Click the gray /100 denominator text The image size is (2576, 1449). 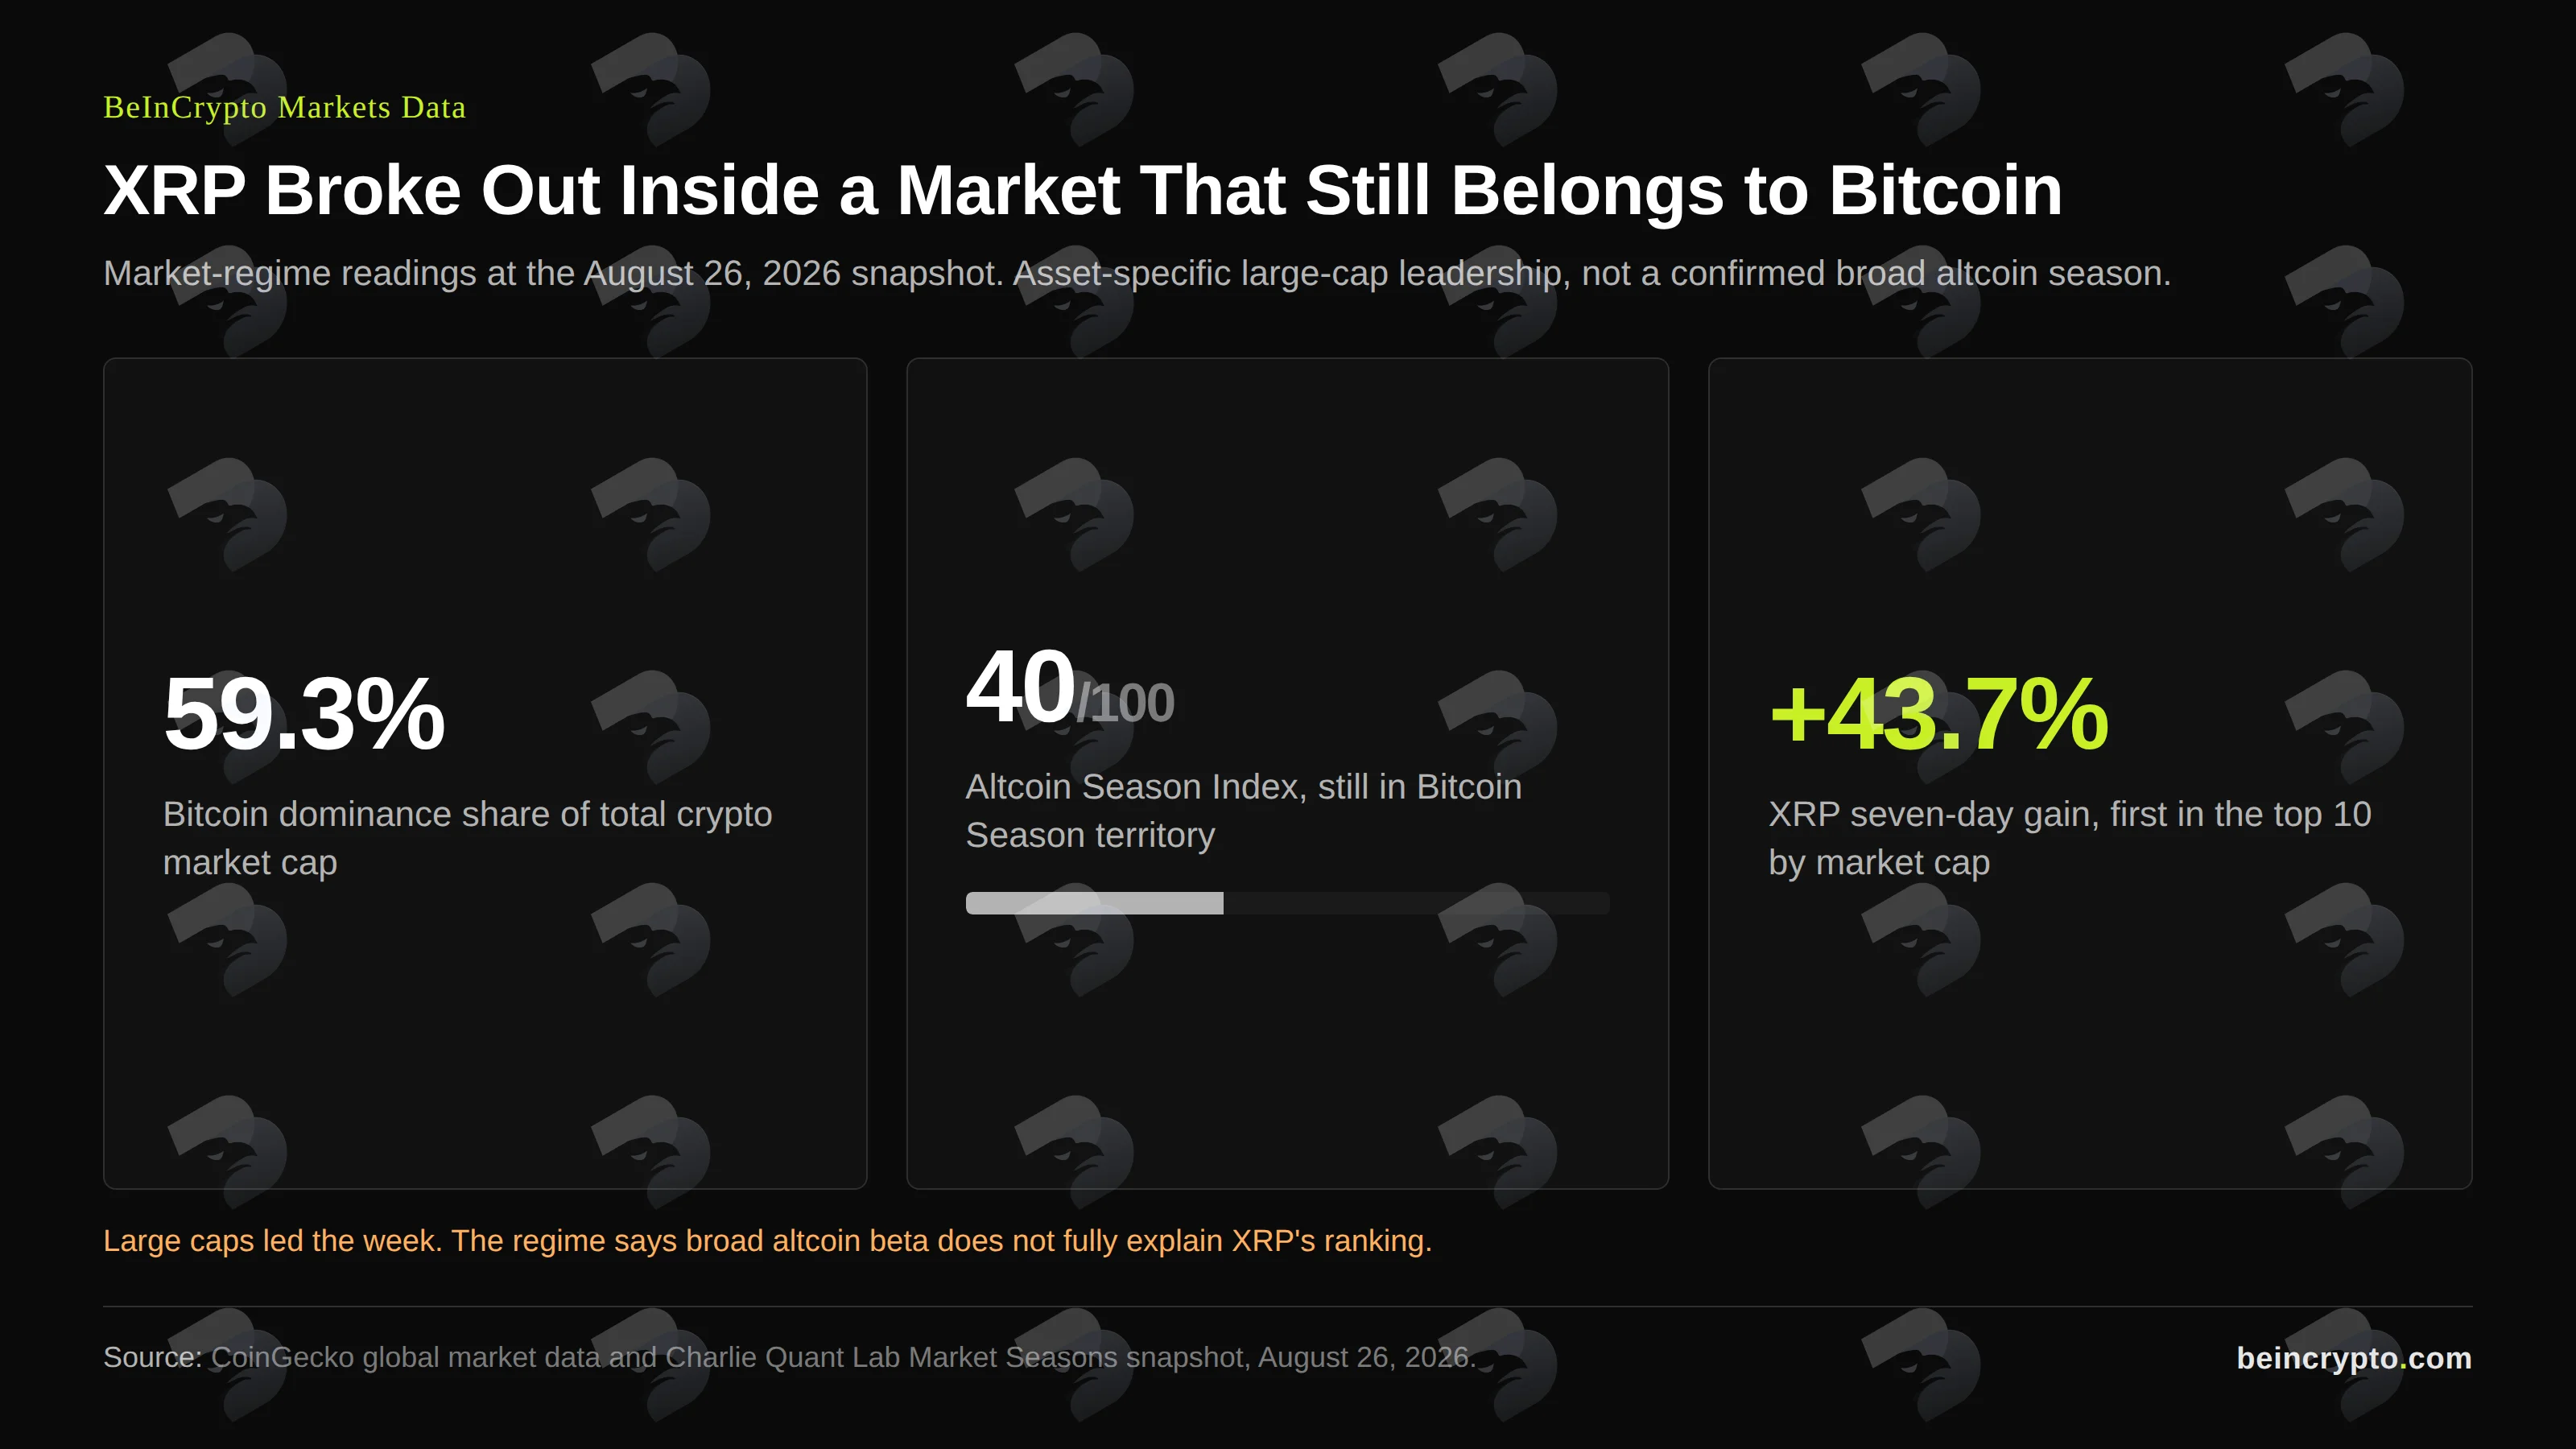tap(1125, 703)
